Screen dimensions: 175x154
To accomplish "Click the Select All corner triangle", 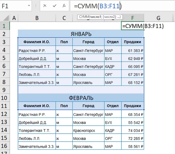I will point(6,18).
